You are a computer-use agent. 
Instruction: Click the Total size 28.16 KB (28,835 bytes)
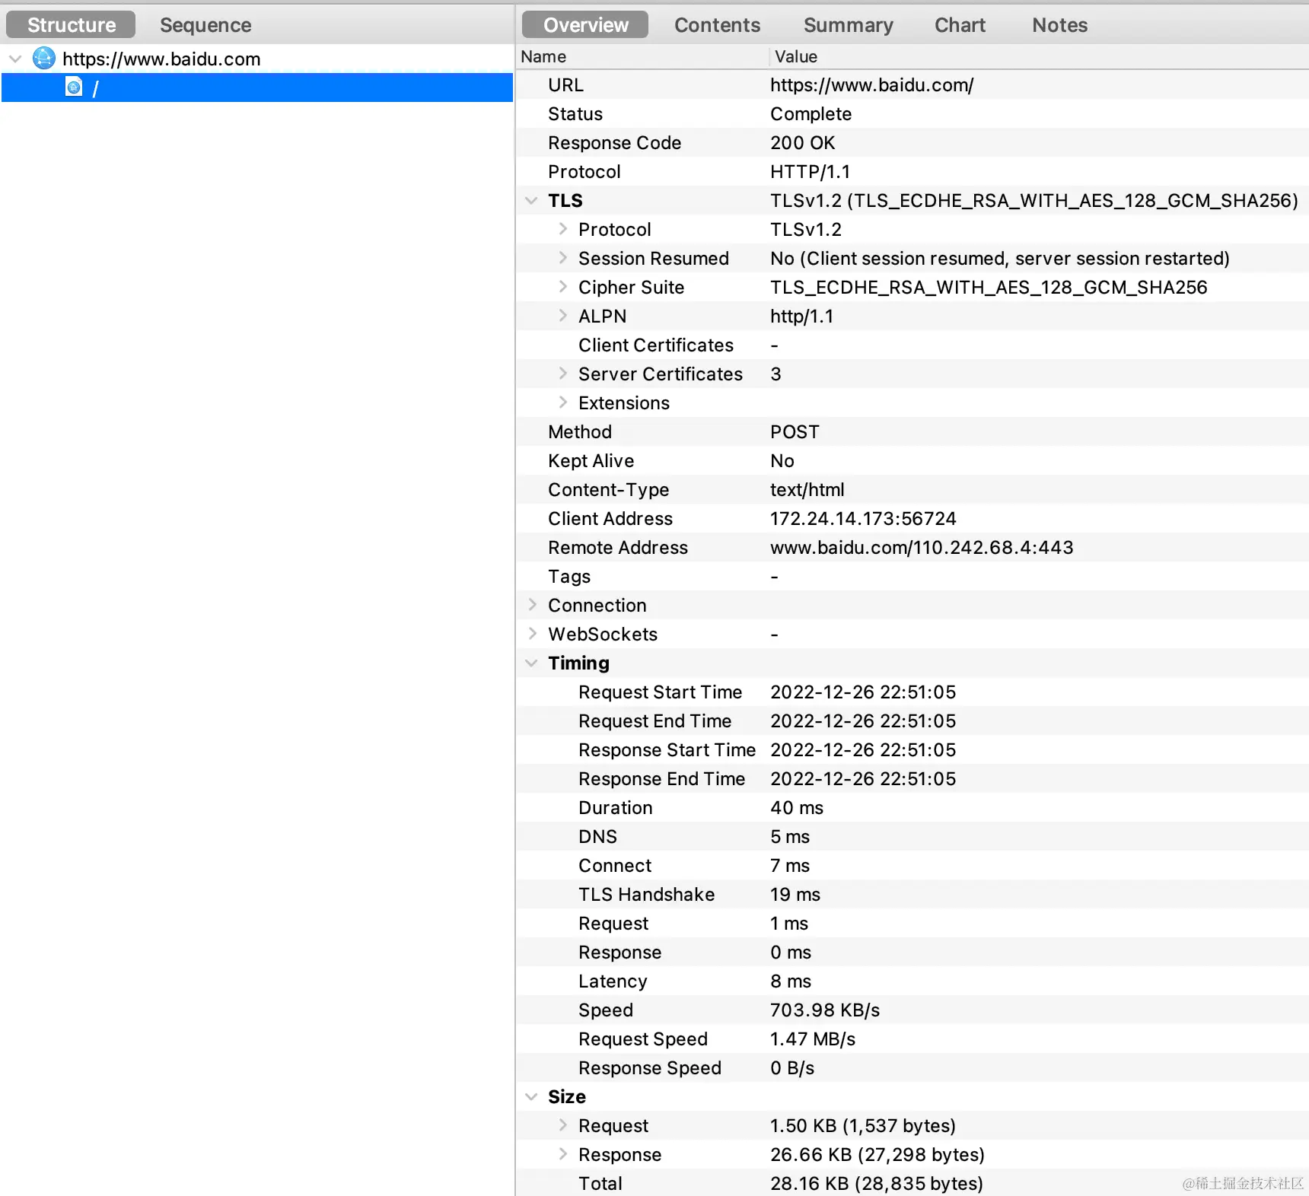tap(877, 1184)
